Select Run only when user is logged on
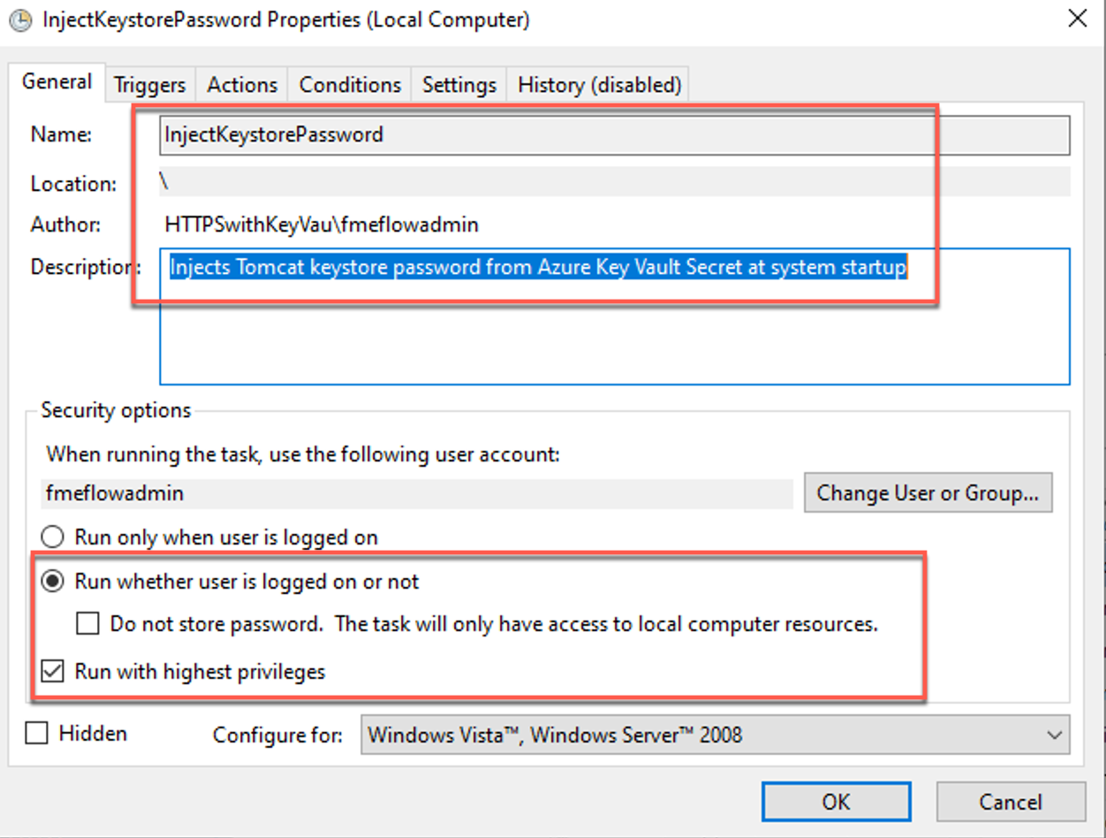The height and width of the screenshot is (838, 1106). click(54, 537)
